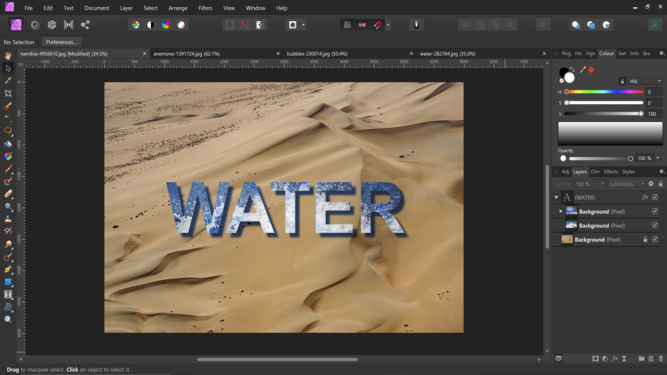Screen dimensions: 667x375
Task: Toggle the lock next to HSL selector
Action: [x=622, y=81]
